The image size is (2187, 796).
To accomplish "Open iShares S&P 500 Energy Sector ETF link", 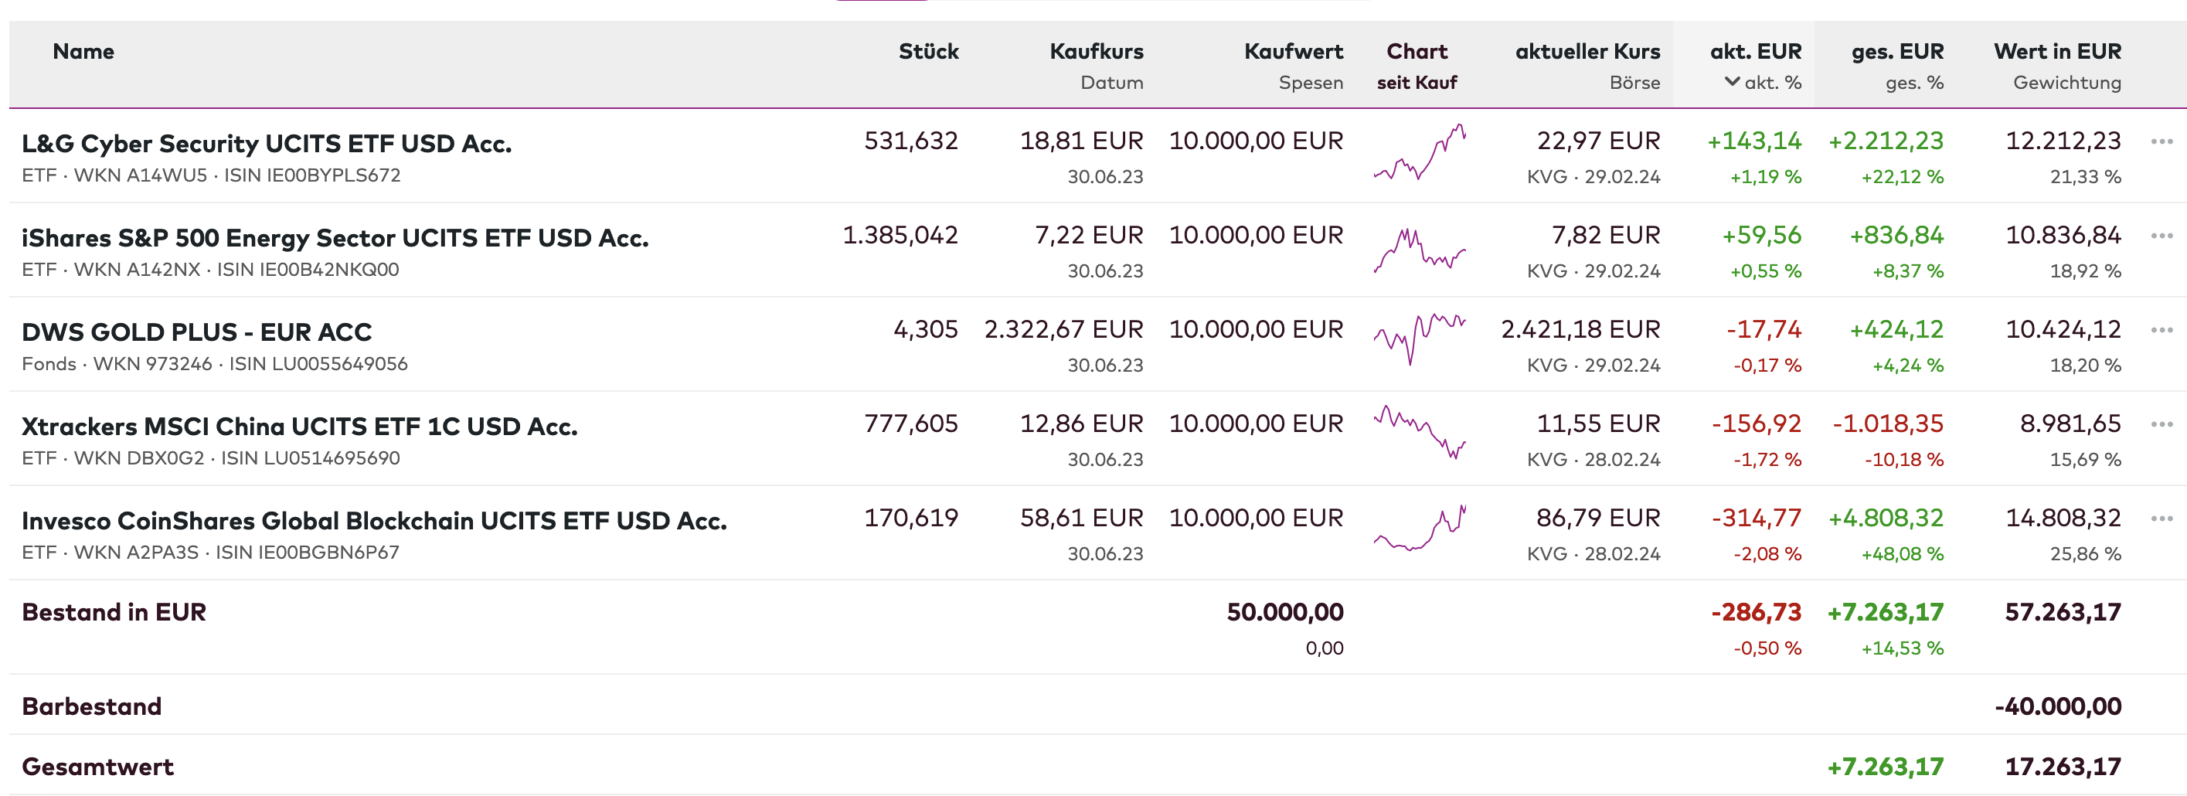I will tap(335, 237).
